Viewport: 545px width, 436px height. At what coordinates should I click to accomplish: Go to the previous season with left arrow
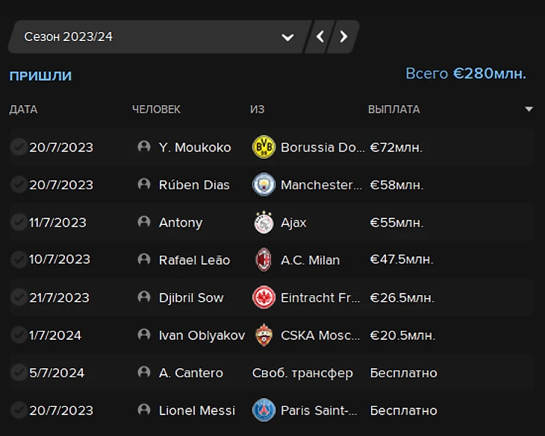coord(320,37)
